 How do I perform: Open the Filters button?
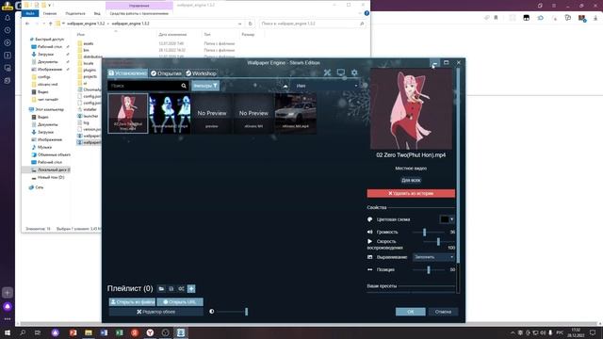(205, 86)
